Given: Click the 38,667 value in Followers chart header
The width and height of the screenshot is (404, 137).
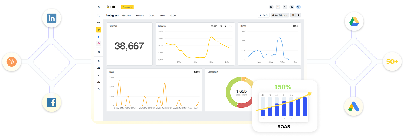Looking at the screenshot, I should (x=214, y=26).
